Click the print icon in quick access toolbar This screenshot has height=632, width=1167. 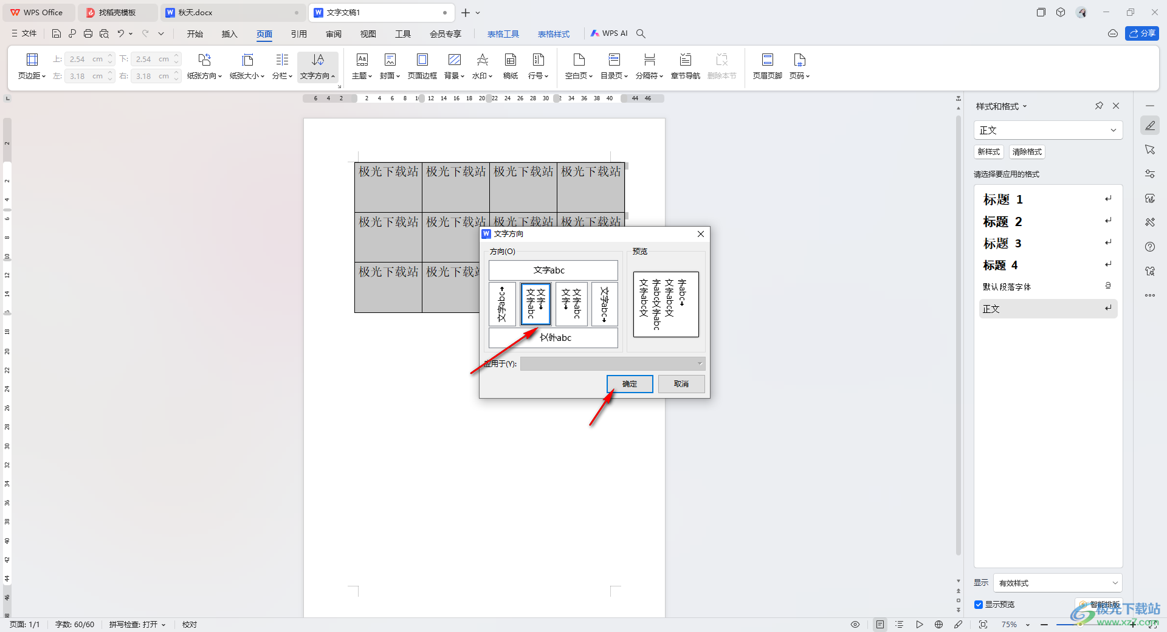pyautogui.click(x=88, y=33)
